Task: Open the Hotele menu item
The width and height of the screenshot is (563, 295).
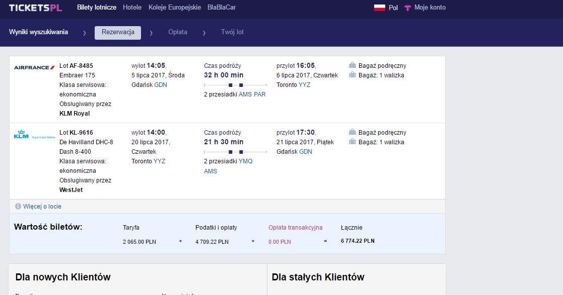Action: 132,7
